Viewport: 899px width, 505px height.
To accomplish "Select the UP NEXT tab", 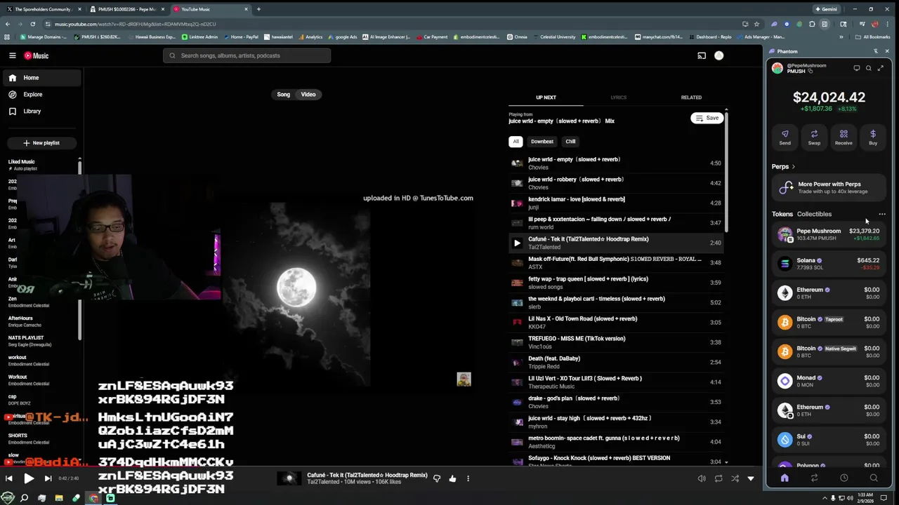I will pyautogui.click(x=546, y=97).
